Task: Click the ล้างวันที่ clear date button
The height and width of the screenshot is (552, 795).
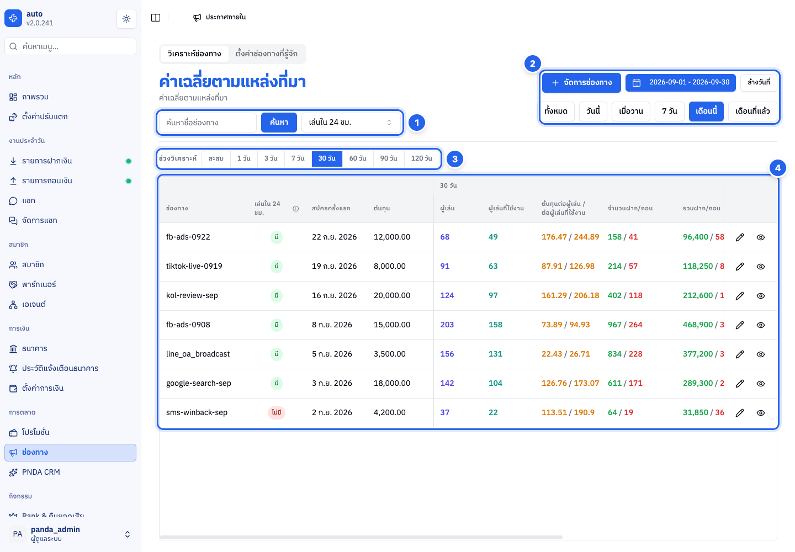Action: pyautogui.click(x=759, y=82)
